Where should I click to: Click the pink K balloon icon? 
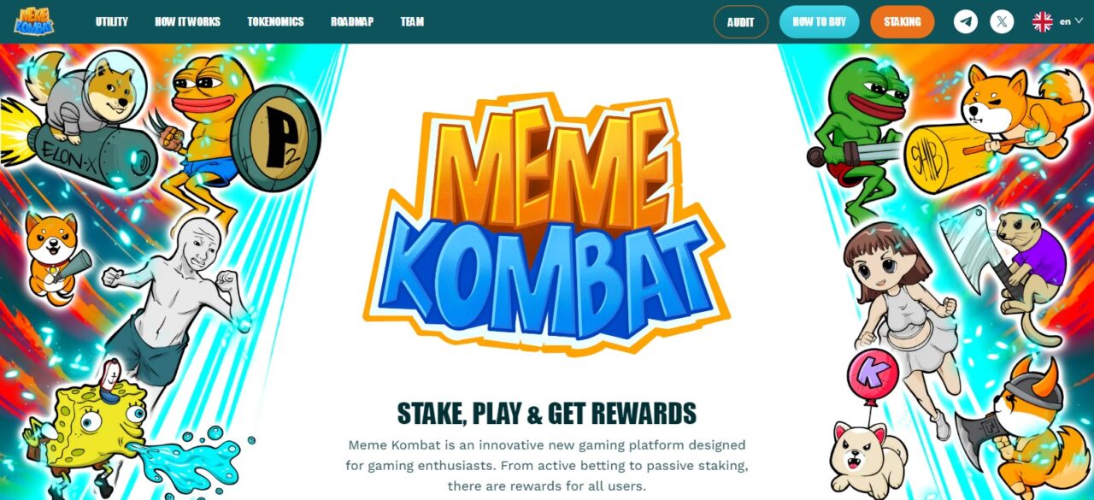click(873, 374)
